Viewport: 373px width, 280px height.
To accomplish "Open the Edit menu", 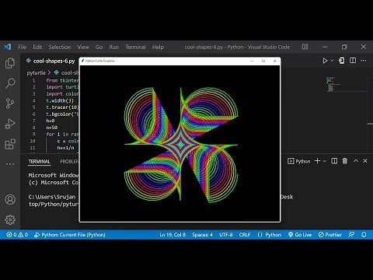I will [x=37, y=47].
